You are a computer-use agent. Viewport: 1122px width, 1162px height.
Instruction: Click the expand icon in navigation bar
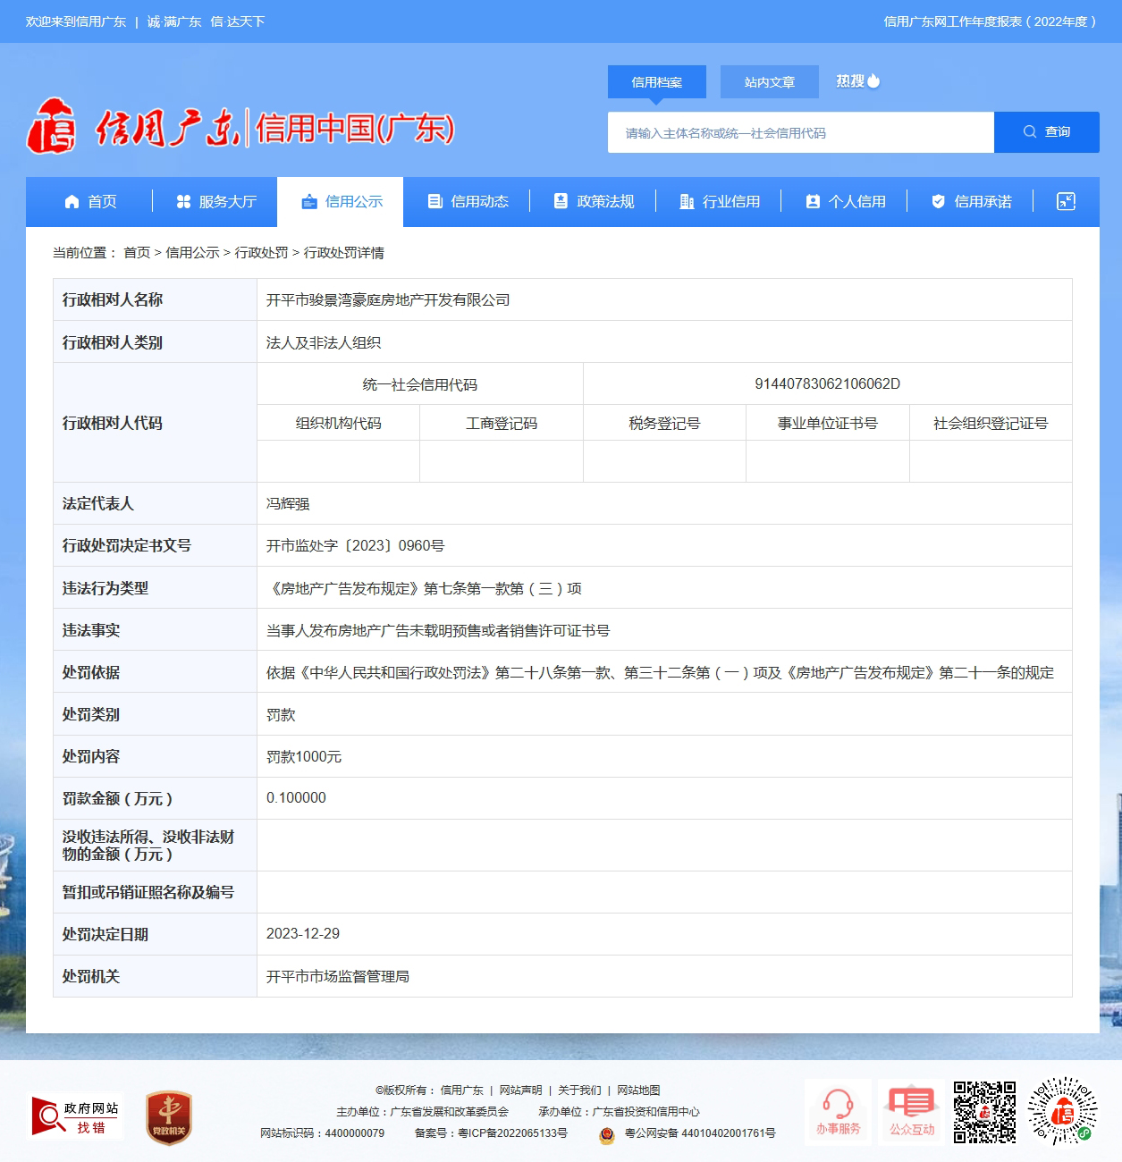(1066, 201)
